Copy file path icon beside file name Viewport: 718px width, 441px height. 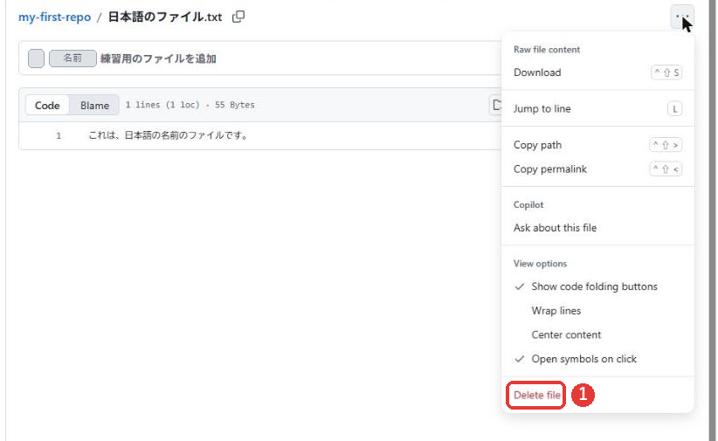(238, 17)
